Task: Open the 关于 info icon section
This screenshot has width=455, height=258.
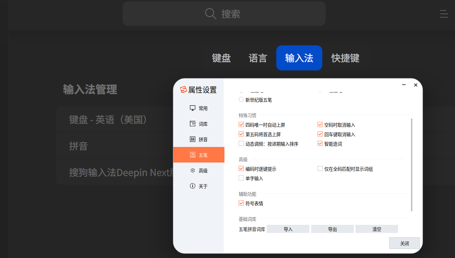Action: [193, 186]
